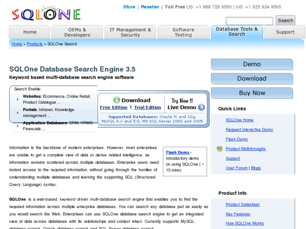Click the Product Walkthroughs icon
This screenshot has height=229, width=306.
220,149
